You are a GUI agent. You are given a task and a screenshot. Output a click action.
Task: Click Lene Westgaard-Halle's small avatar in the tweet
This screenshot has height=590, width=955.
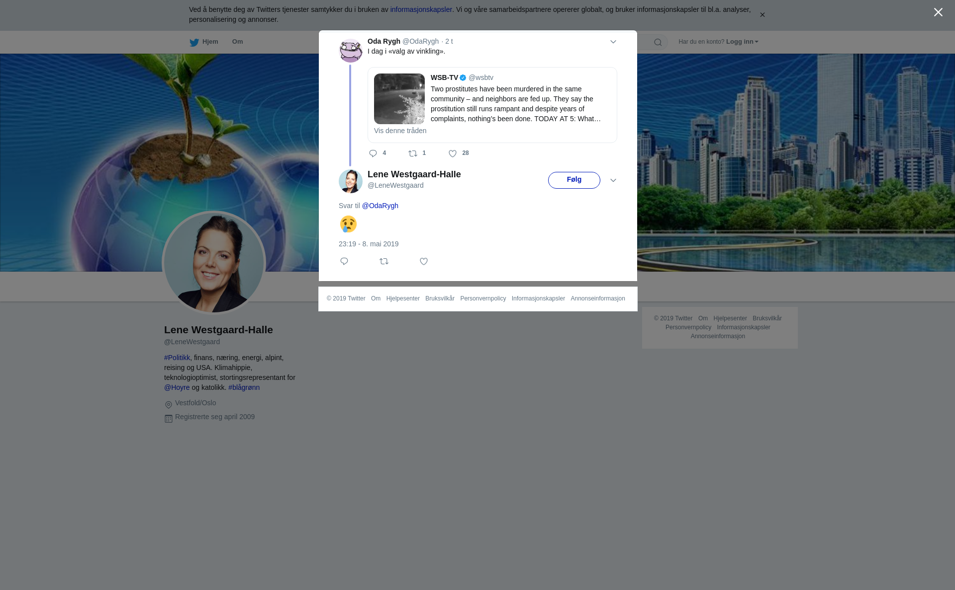[351, 181]
